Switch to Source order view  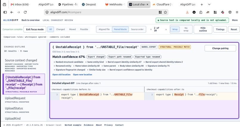[x=137, y=29]
